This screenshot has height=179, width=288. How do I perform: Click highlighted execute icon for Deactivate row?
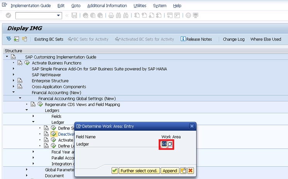tap(53, 134)
